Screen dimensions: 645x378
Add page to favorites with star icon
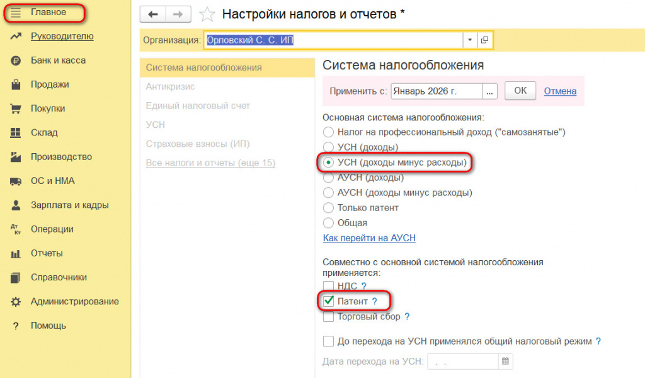pos(207,14)
